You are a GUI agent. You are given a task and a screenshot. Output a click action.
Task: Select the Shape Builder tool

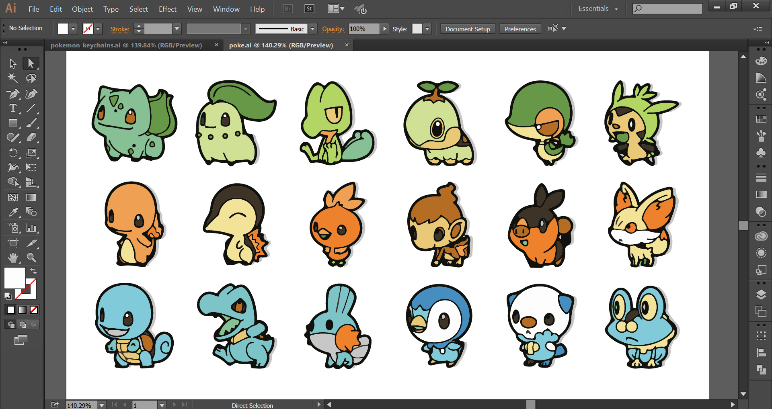coord(13,182)
